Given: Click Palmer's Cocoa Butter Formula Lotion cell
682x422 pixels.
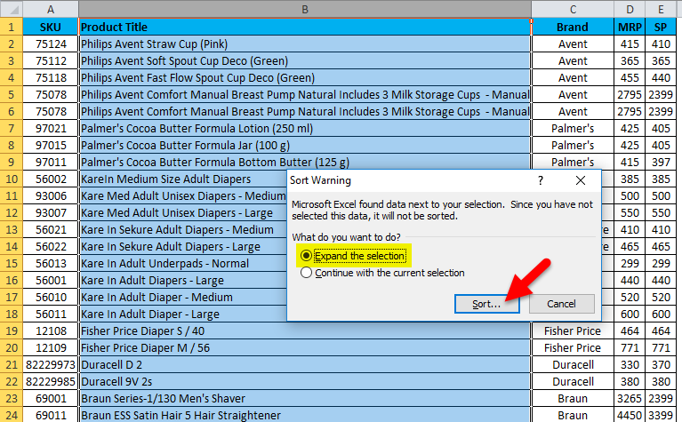Looking at the screenshot, I should pyautogui.click(x=304, y=128).
